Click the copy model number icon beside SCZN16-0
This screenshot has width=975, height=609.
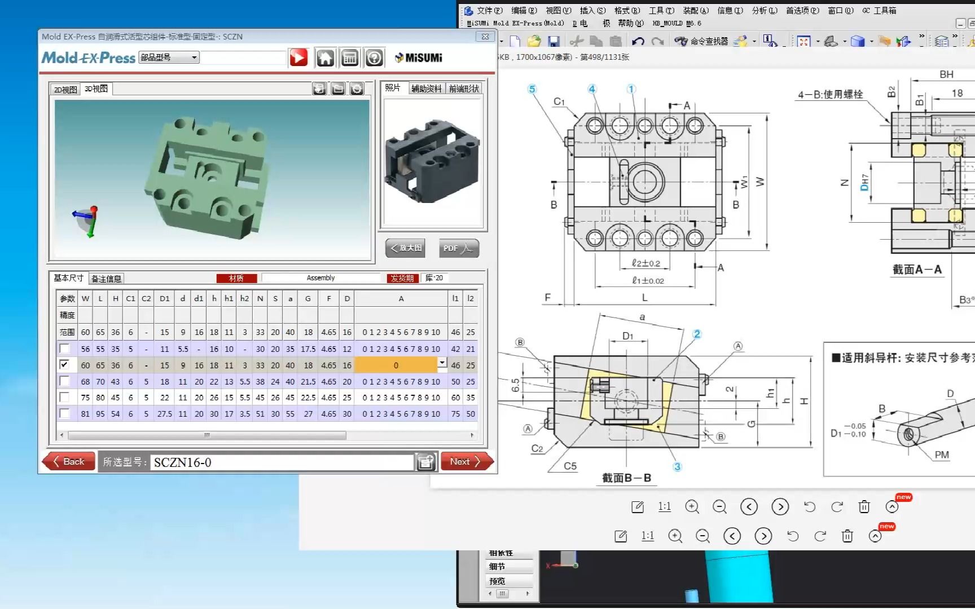click(x=426, y=462)
